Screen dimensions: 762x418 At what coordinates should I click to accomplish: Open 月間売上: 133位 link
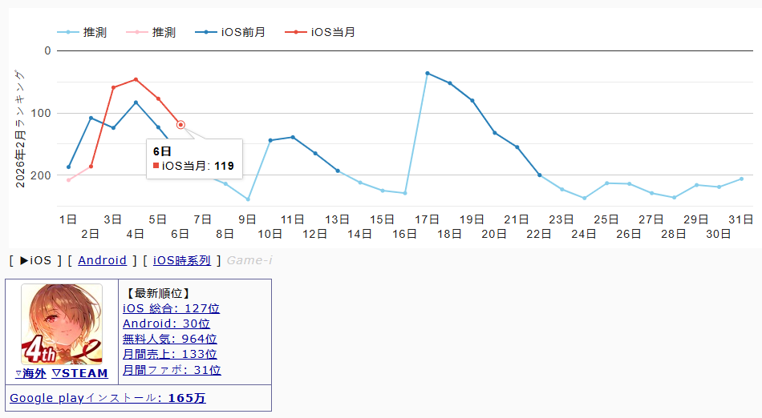coord(169,355)
